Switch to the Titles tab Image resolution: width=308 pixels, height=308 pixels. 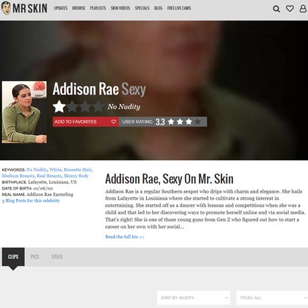(57, 256)
